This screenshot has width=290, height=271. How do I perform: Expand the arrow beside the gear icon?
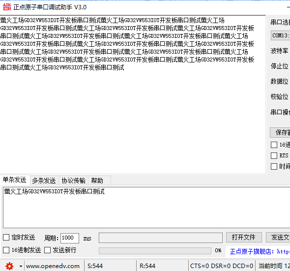[x=21, y=267]
